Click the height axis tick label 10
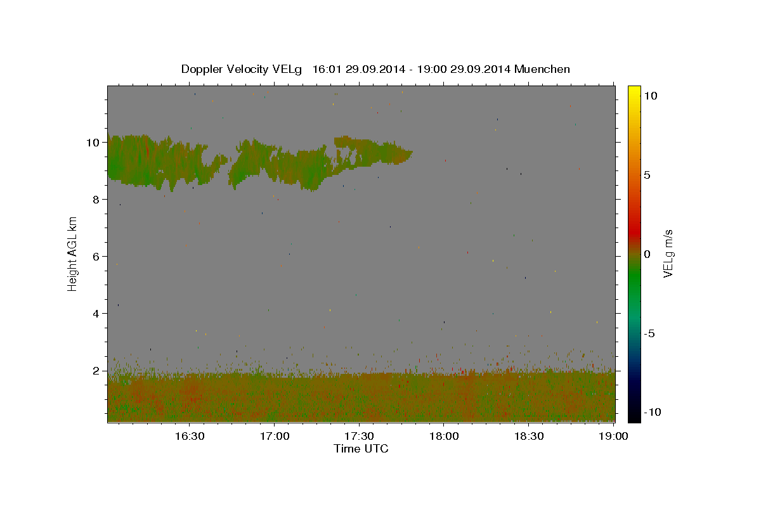Screen dimensions: 761x507 [x=94, y=143]
